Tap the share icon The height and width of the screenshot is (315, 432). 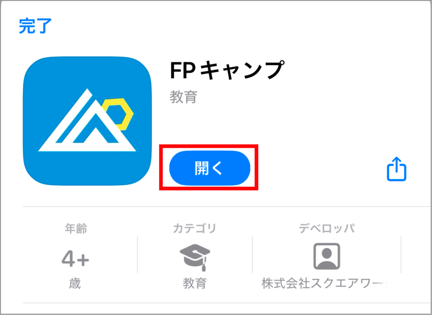pos(397,169)
